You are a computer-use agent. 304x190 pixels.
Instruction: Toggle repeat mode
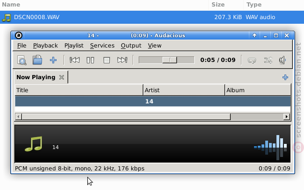[x=252, y=60]
